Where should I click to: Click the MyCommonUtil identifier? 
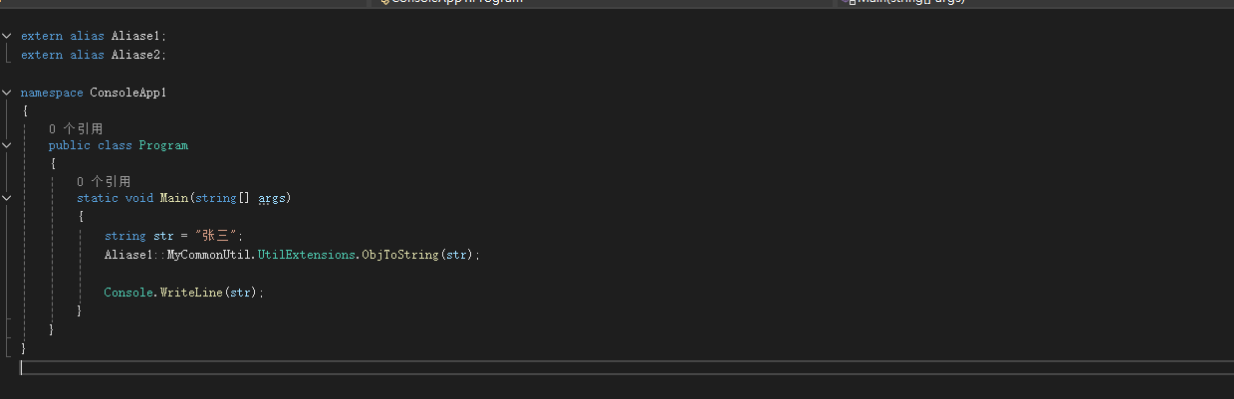pos(209,255)
